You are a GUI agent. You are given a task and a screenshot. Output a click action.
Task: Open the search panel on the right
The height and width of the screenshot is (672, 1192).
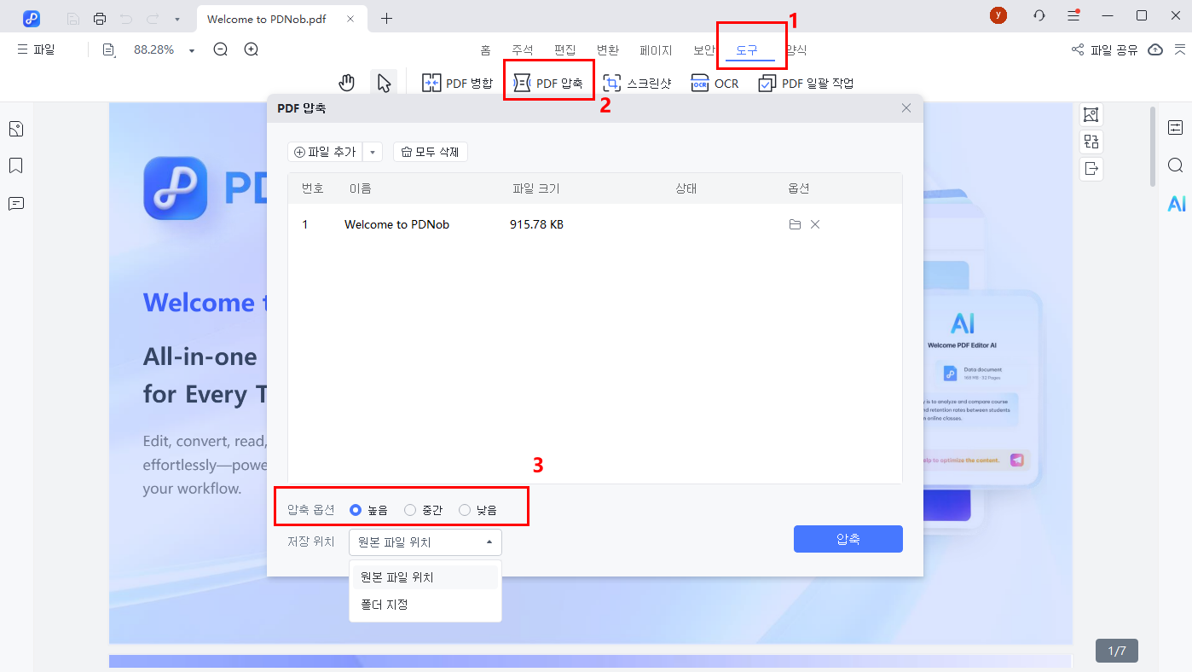tap(1175, 165)
